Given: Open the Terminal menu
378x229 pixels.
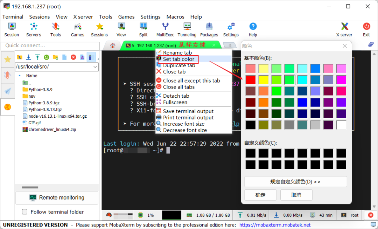Looking at the screenshot, I should 13,17.
